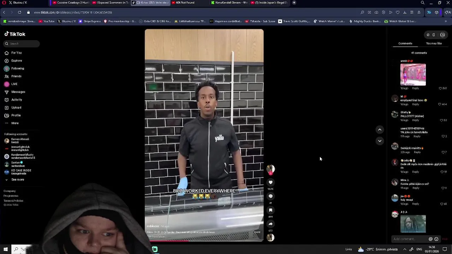Click the browser address bar URL
This screenshot has height=254, width=452.
click(x=73, y=12)
